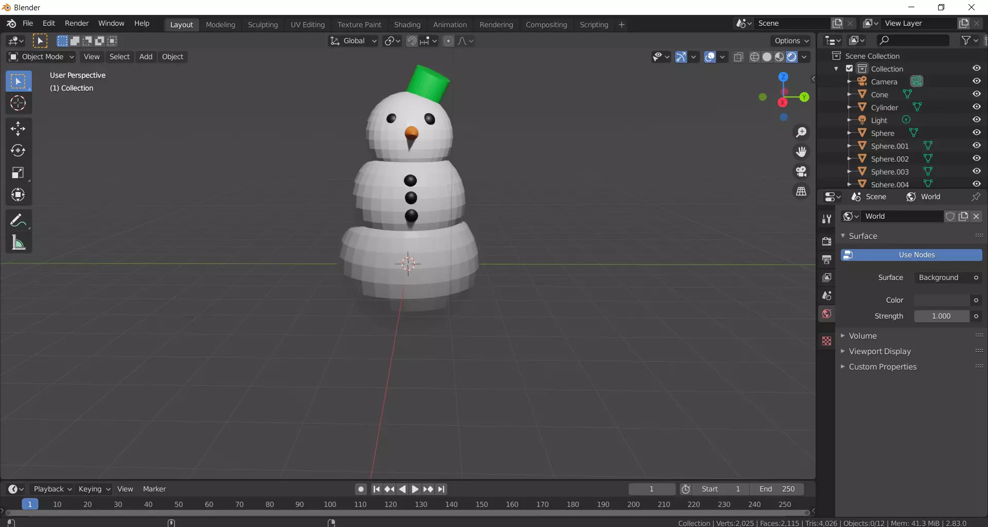Open the viewport Select menu

tap(119, 57)
